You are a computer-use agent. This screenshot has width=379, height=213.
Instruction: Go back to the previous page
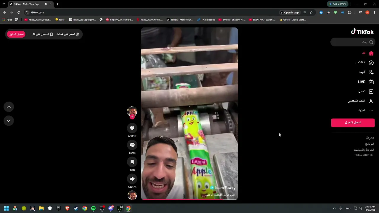click(4, 12)
